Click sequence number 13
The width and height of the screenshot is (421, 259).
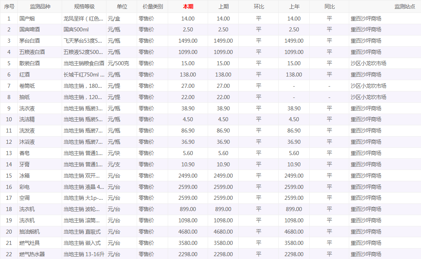[9, 153]
